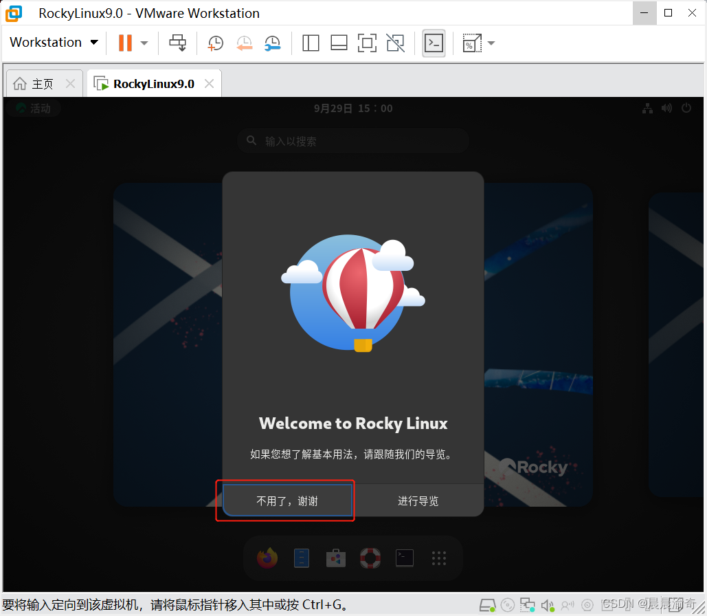
Task: Open the Software store in the dock
Action: point(336,558)
